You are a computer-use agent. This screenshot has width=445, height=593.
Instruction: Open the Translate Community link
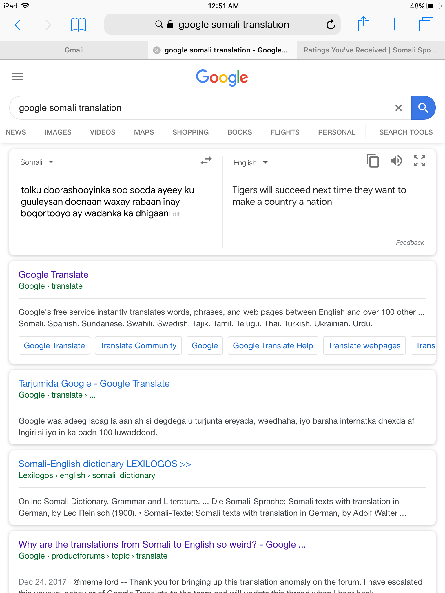point(138,345)
